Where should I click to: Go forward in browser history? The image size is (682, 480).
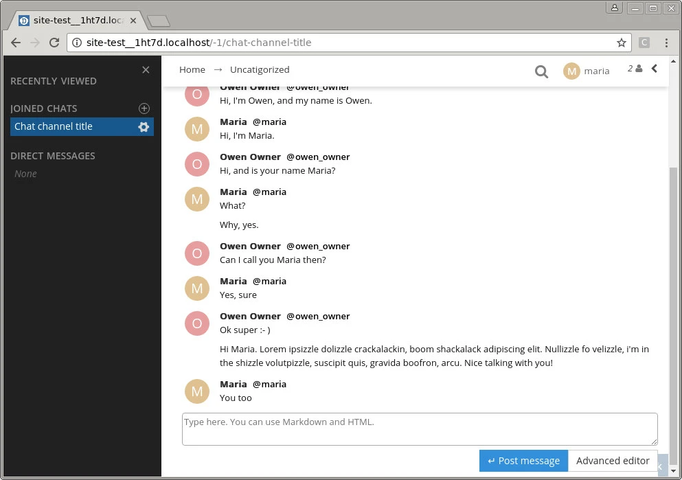35,43
